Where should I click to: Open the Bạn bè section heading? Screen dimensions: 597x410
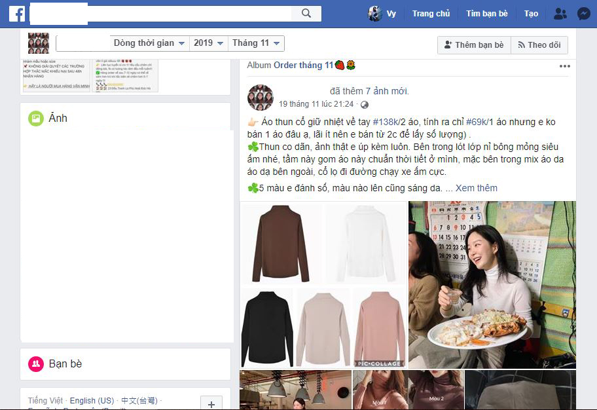[x=65, y=364]
